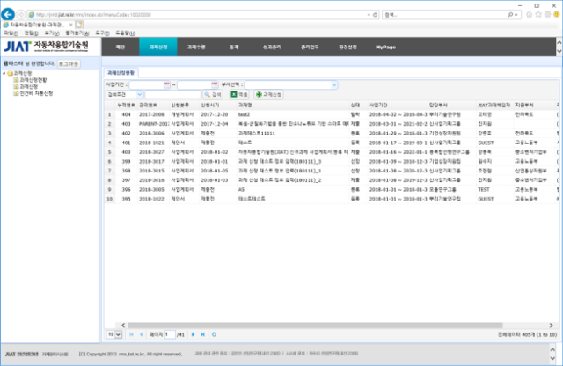Screen dimensions: 563x366
Task: Open the 부서선택 department dropdown
Action: point(334,84)
